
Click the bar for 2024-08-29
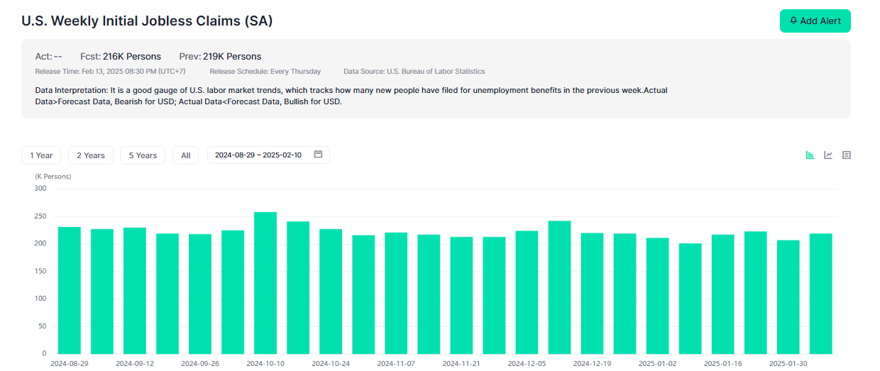tap(70, 291)
